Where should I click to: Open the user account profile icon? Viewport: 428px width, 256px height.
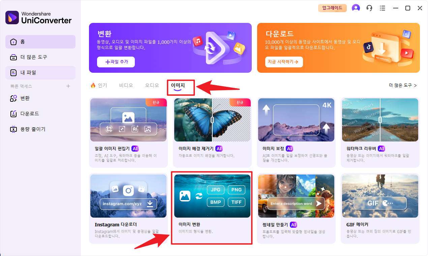[356, 8]
